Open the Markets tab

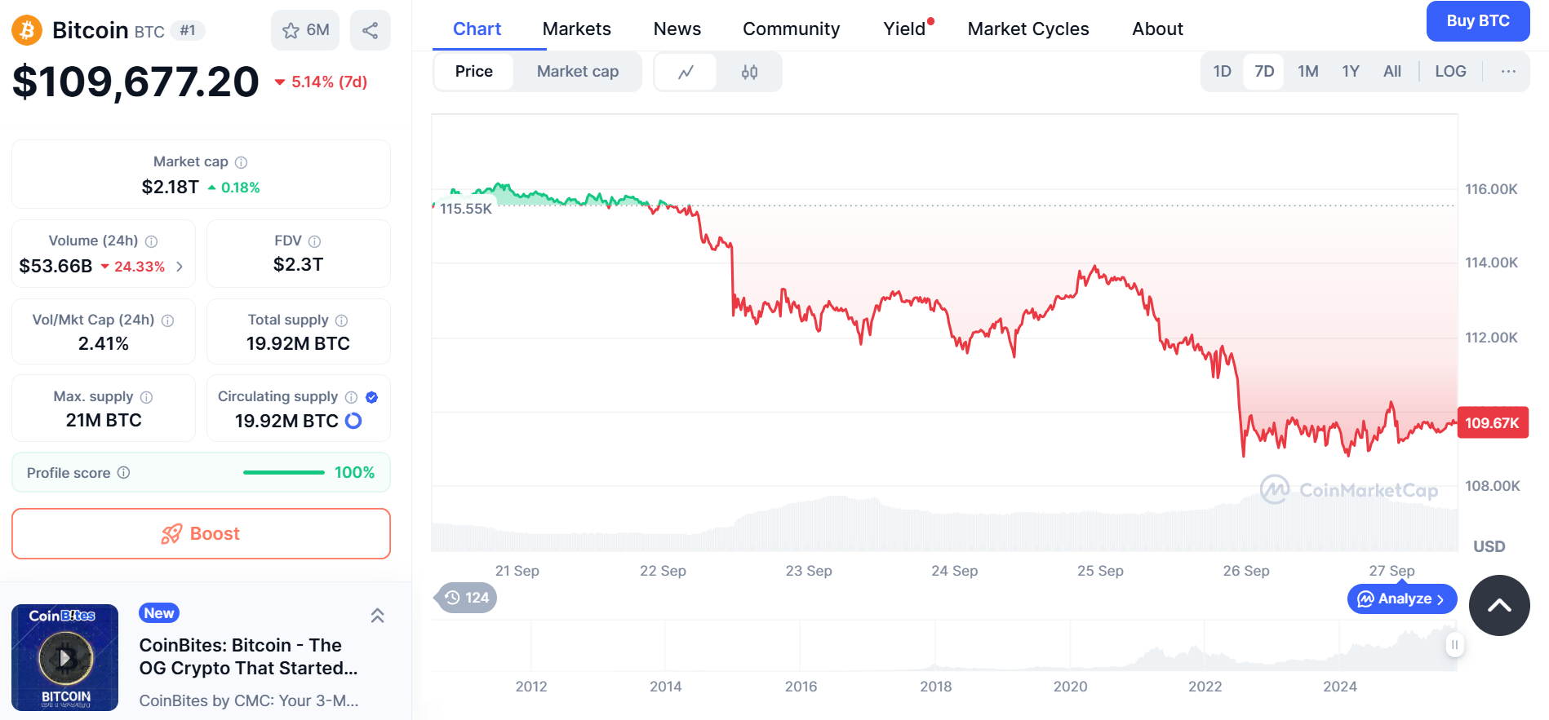pyautogui.click(x=576, y=29)
